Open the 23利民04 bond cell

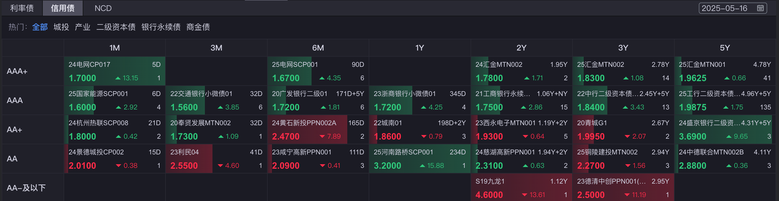216,159
